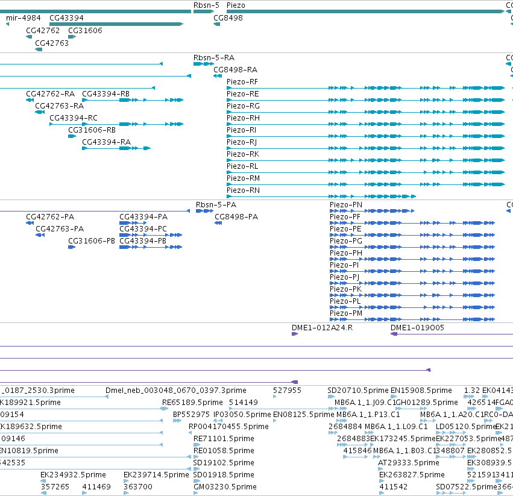This screenshot has width=513, height=496.
Task: Click transcript Piezo-RF label
Action: (242, 82)
